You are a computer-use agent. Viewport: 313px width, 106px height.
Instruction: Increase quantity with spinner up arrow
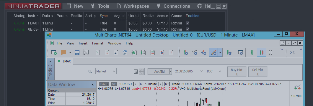[x=141, y=70]
